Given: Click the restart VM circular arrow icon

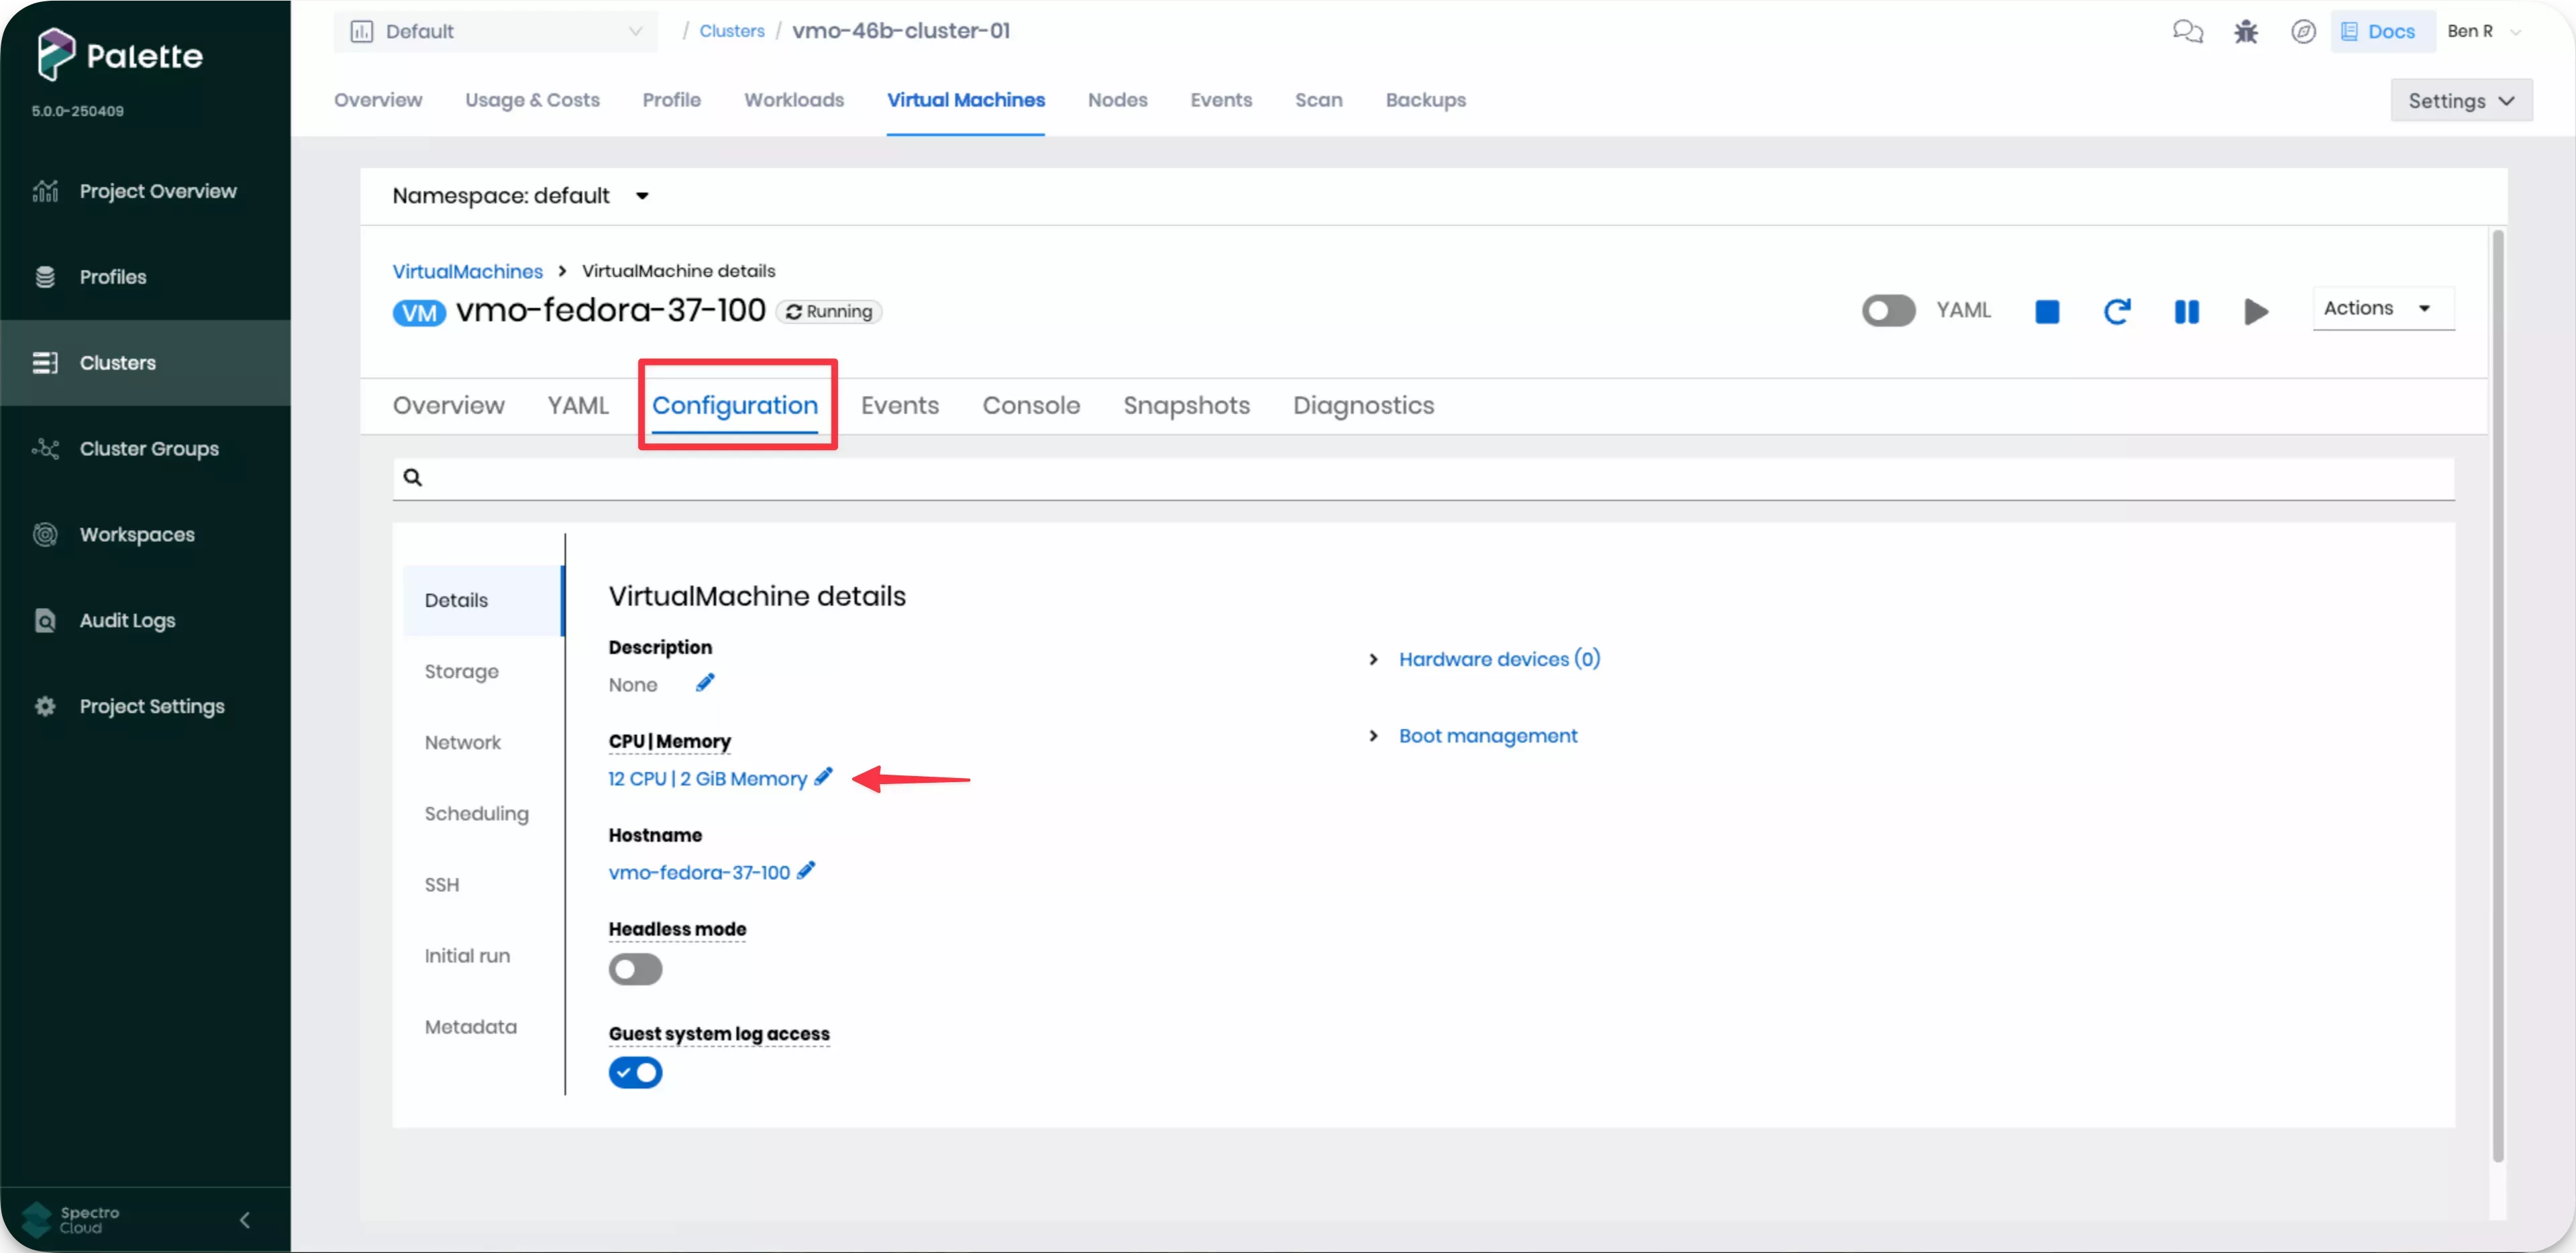Looking at the screenshot, I should [2116, 312].
